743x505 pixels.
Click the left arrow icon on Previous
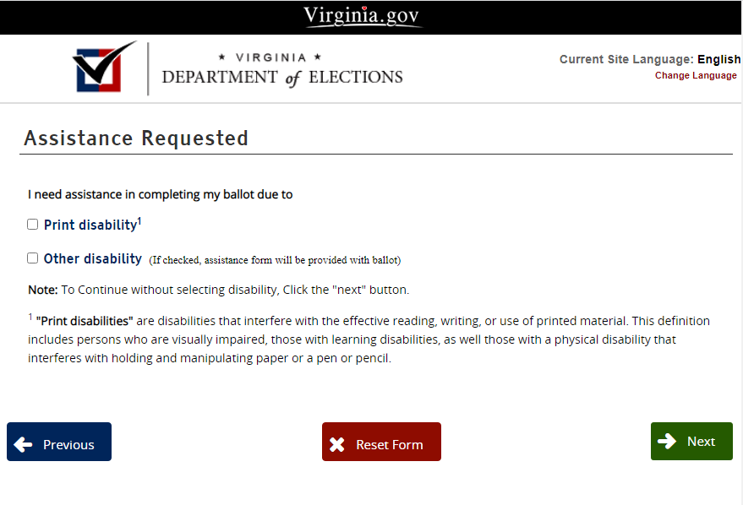24,444
